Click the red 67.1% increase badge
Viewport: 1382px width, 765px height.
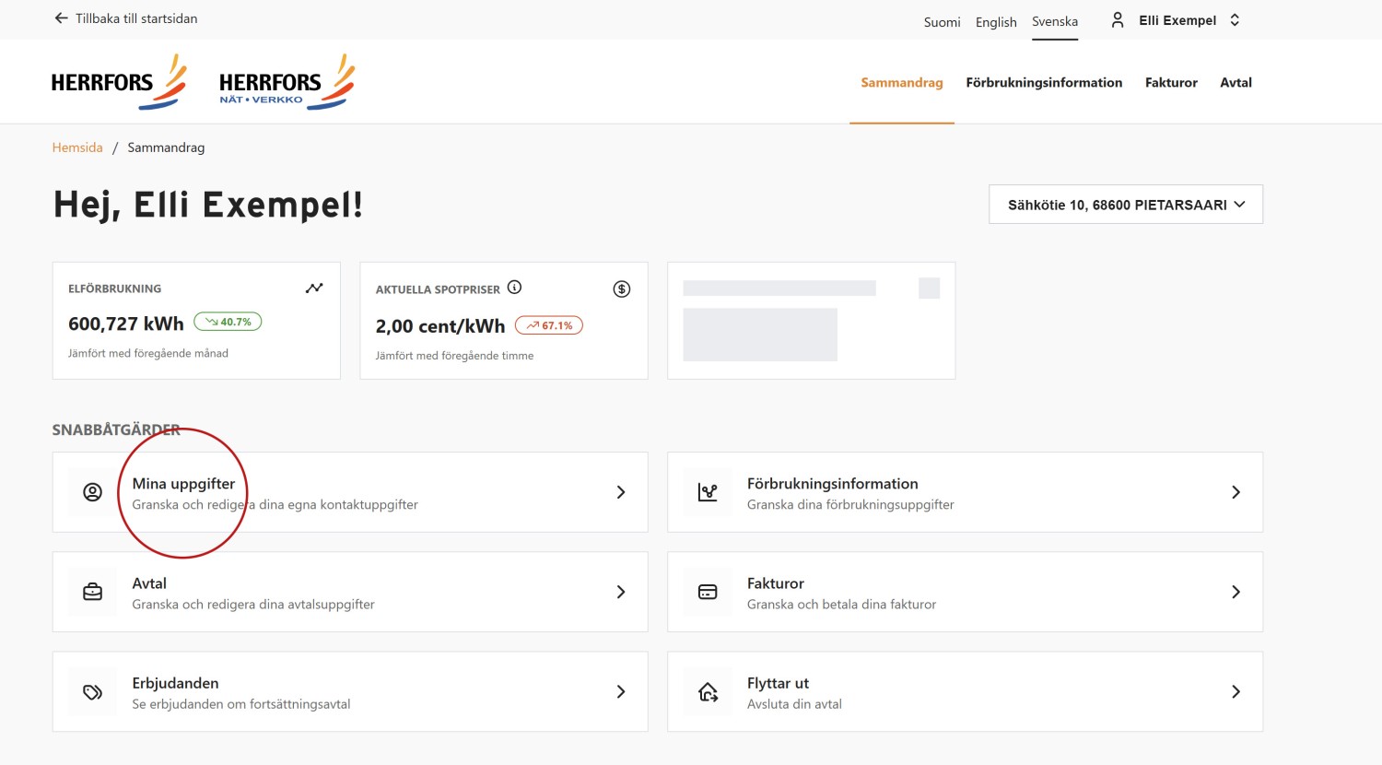(549, 325)
